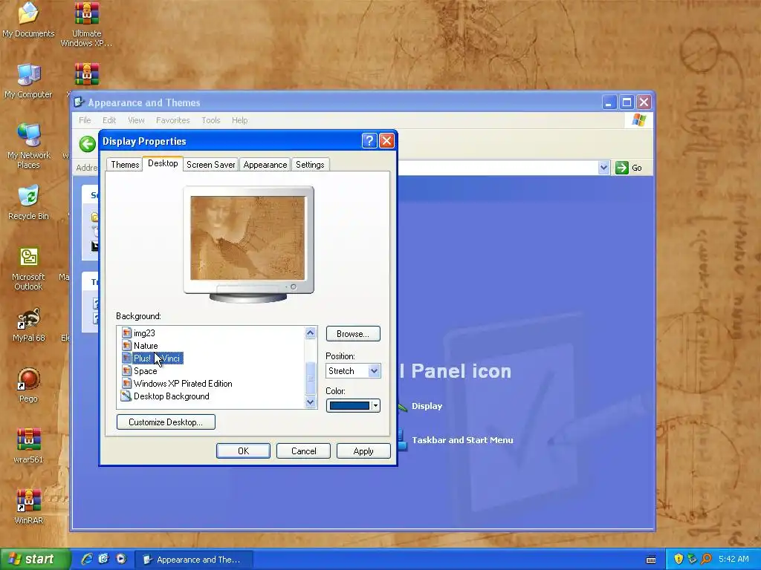The height and width of the screenshot is (570, 761).
Task: Switch to the Screen Saver tab
Action: pos(210,165)
